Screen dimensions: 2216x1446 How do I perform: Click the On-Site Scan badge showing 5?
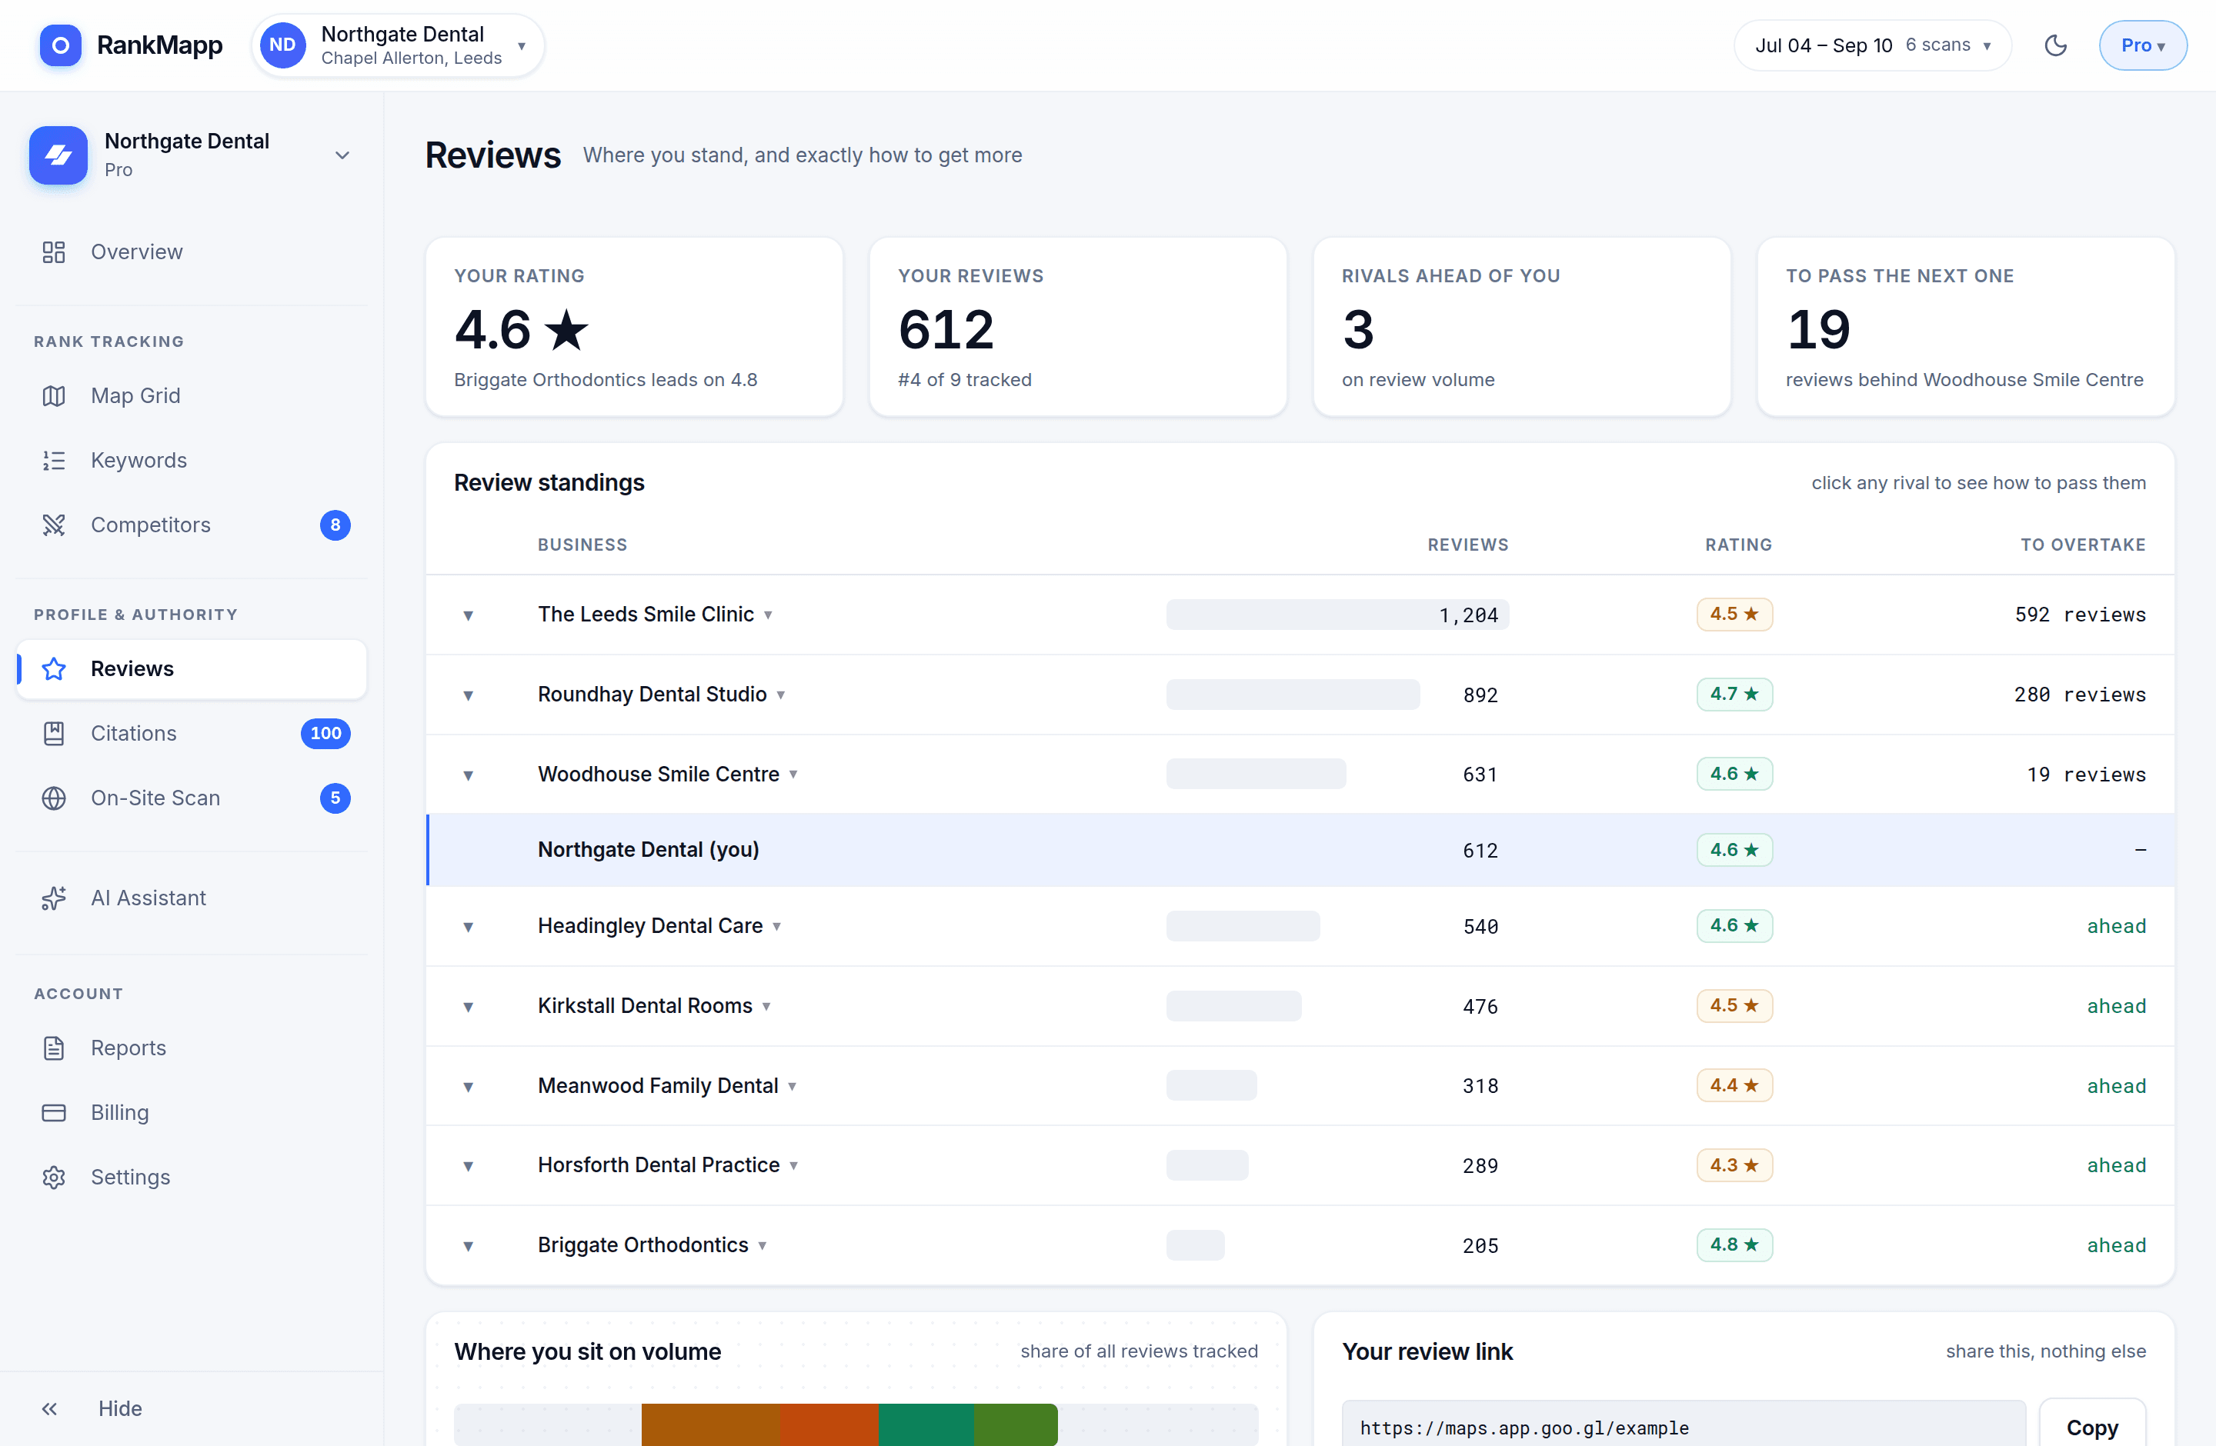tap(335, 798)
